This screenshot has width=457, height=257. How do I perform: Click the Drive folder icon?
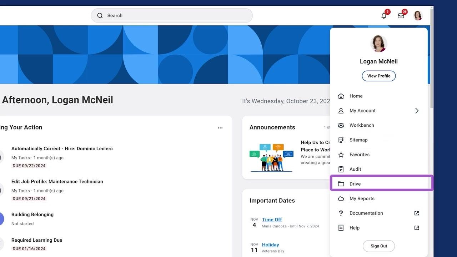pos(341,184)
